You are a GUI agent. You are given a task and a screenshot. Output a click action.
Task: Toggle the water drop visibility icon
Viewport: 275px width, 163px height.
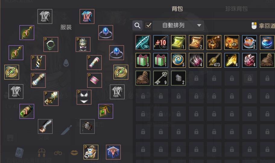click(66, 63)
